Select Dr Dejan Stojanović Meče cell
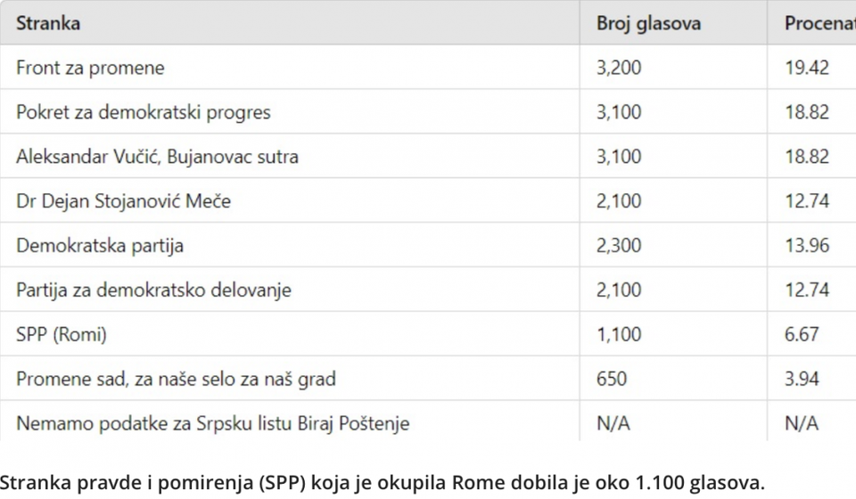Image resolution: width=856 pixels, height=499 pixels. 123,201
